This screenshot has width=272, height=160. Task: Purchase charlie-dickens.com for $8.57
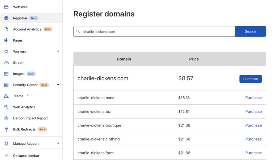[x=250, y=78]
